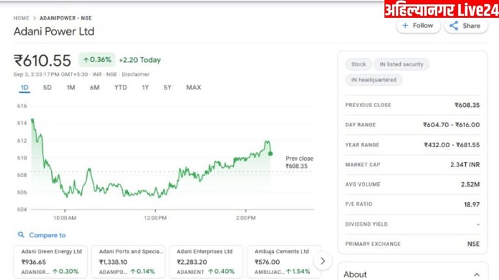Select the 6M time range
The image size is (499, 280).
point(95,87)
